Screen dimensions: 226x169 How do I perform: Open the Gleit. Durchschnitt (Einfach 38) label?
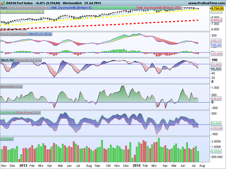tap(22, 12)
